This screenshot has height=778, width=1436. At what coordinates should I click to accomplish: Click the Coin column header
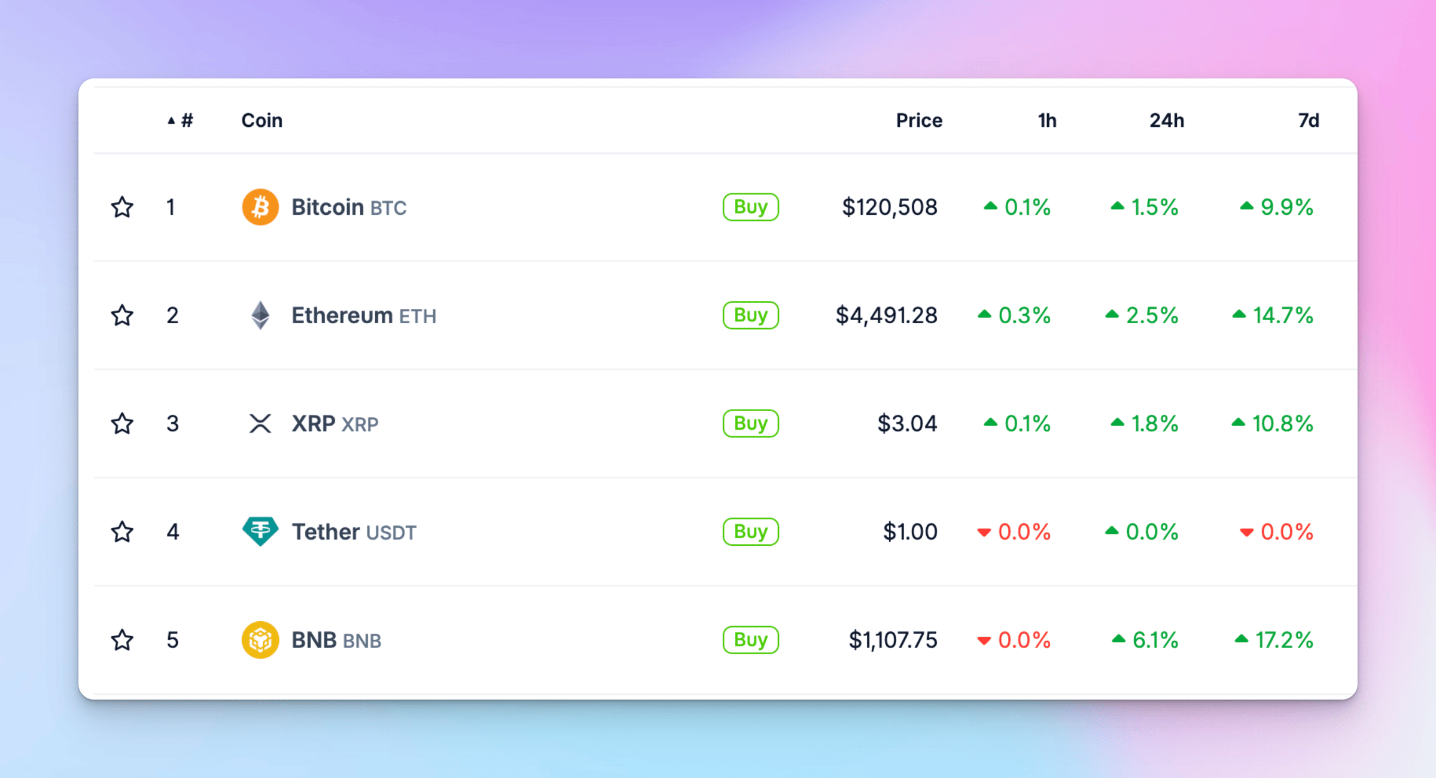coord(261,120)
